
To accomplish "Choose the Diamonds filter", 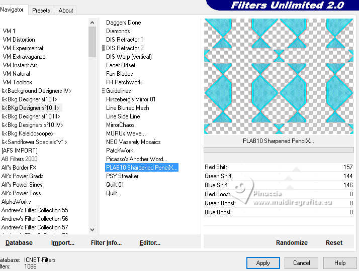I will (118, 31).
